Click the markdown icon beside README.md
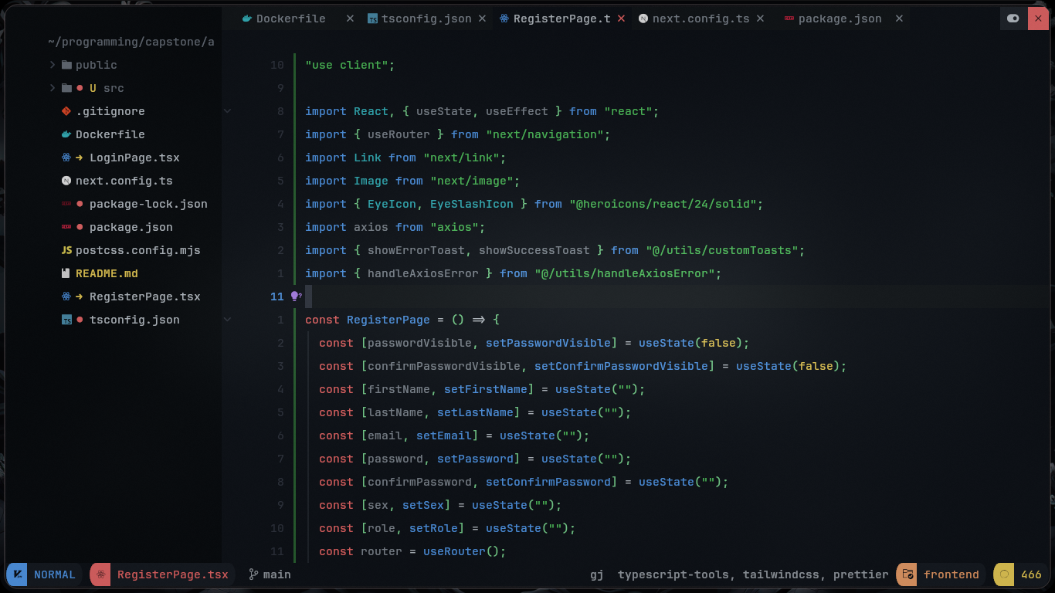The width and height of the screenshot is (1055, 593). click(66, 273)
